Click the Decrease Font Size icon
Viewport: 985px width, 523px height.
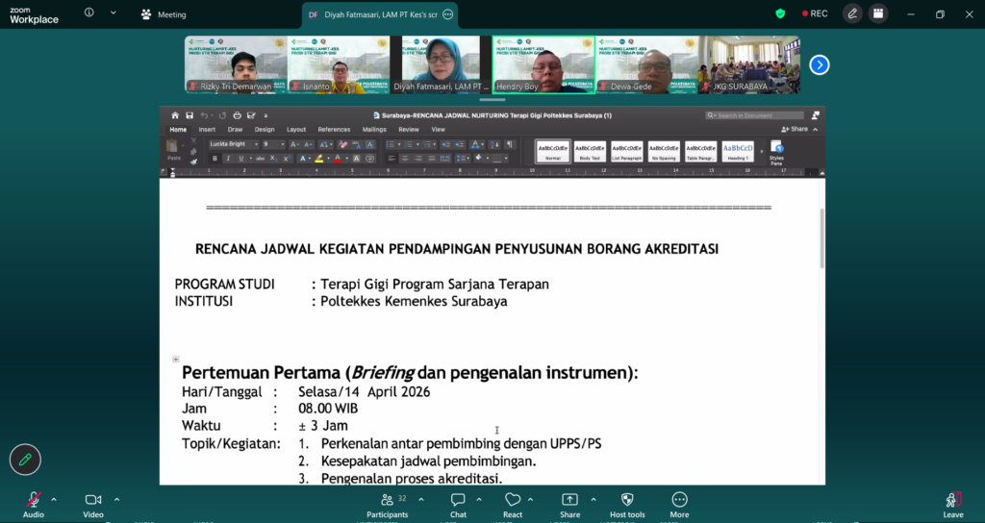[x=309, y=144]
